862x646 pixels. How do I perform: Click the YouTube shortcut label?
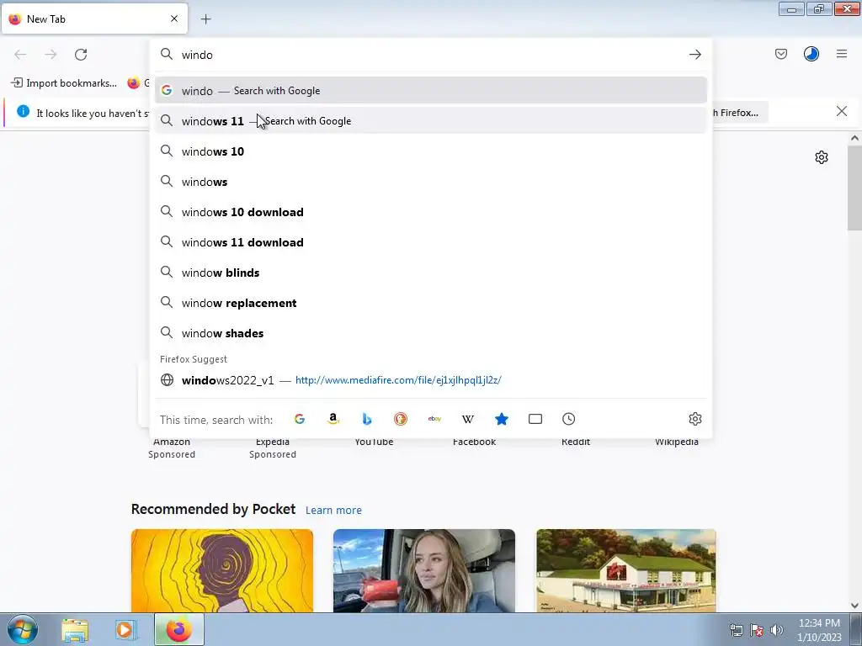point(374,442)
